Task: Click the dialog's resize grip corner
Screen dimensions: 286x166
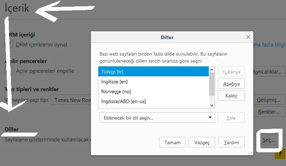Action: coord(251,153)
